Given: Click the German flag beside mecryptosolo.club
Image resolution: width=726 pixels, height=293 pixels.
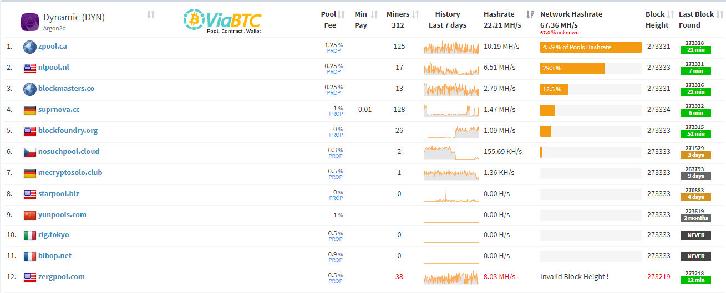Looking at the screenshot, I should pos(30,173).
